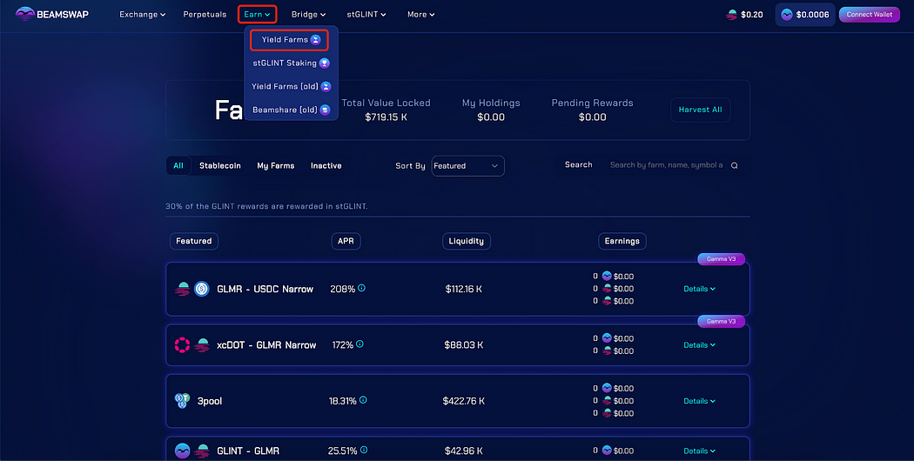The height and width of the screenshot is (461, 914).
Task: Click the Beamswap logo
Action: coord(52,14)
